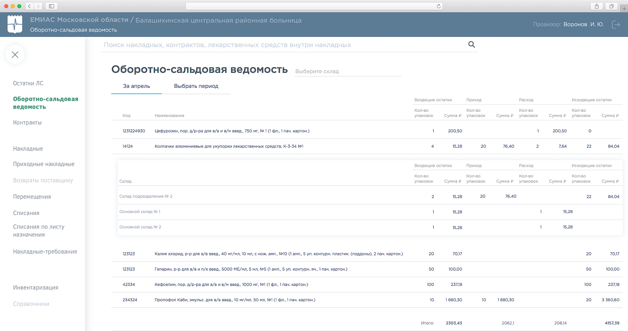
Task: Navigate to Перемещения
Action: (32, 197)
